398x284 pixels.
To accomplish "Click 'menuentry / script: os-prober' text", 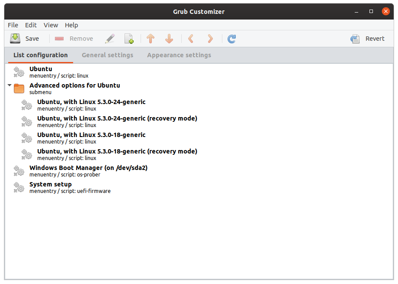I will click(x=65, y=175).
